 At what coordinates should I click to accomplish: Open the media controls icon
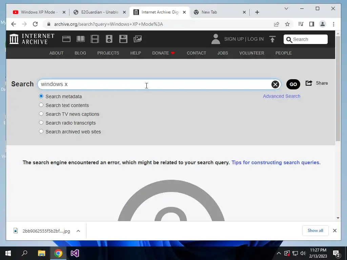point(301,24)
